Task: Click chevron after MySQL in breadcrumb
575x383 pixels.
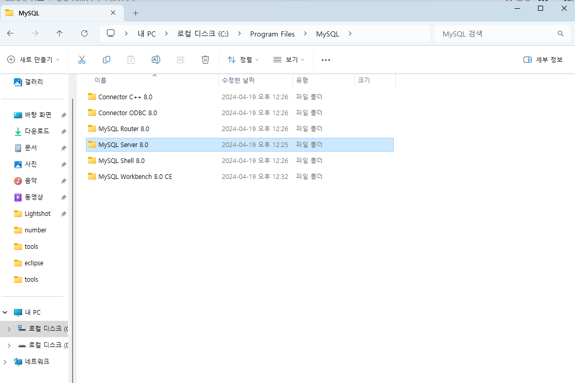Action: point(350,34)
